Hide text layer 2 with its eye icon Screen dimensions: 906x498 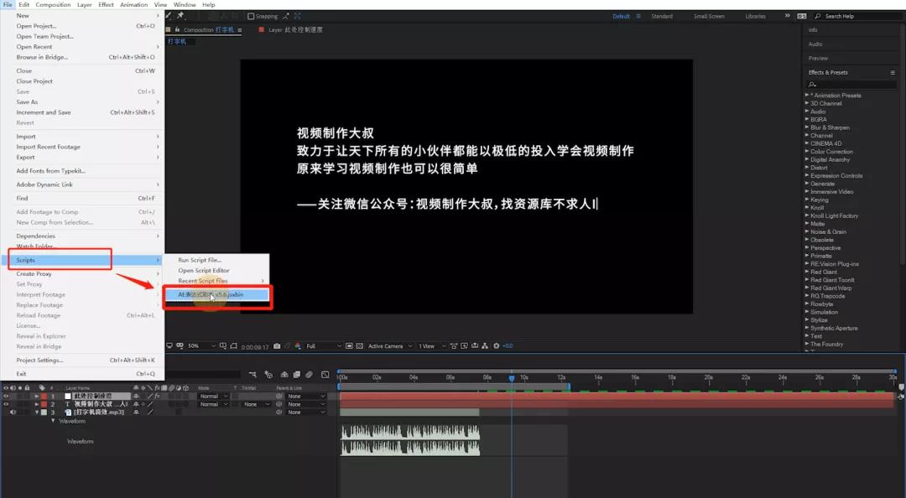(x=6, y=404)
